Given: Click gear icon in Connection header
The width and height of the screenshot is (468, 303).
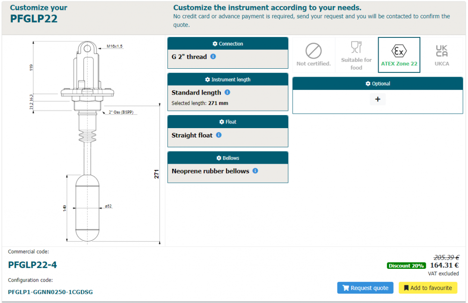Looking at the screenshot, I should click(x=215, y=44).
